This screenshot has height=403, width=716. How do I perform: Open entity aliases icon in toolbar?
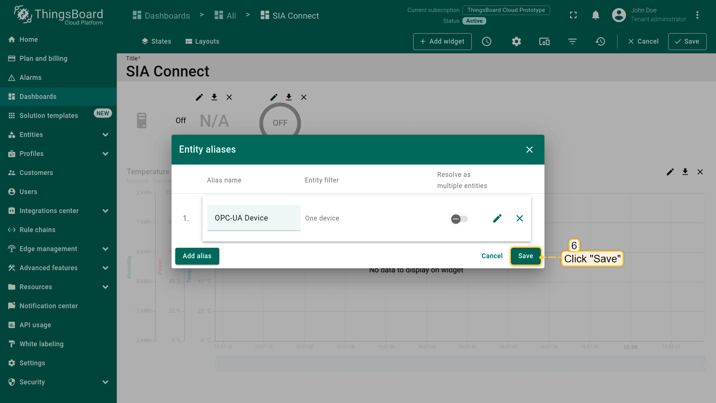[x=544, y=41]
